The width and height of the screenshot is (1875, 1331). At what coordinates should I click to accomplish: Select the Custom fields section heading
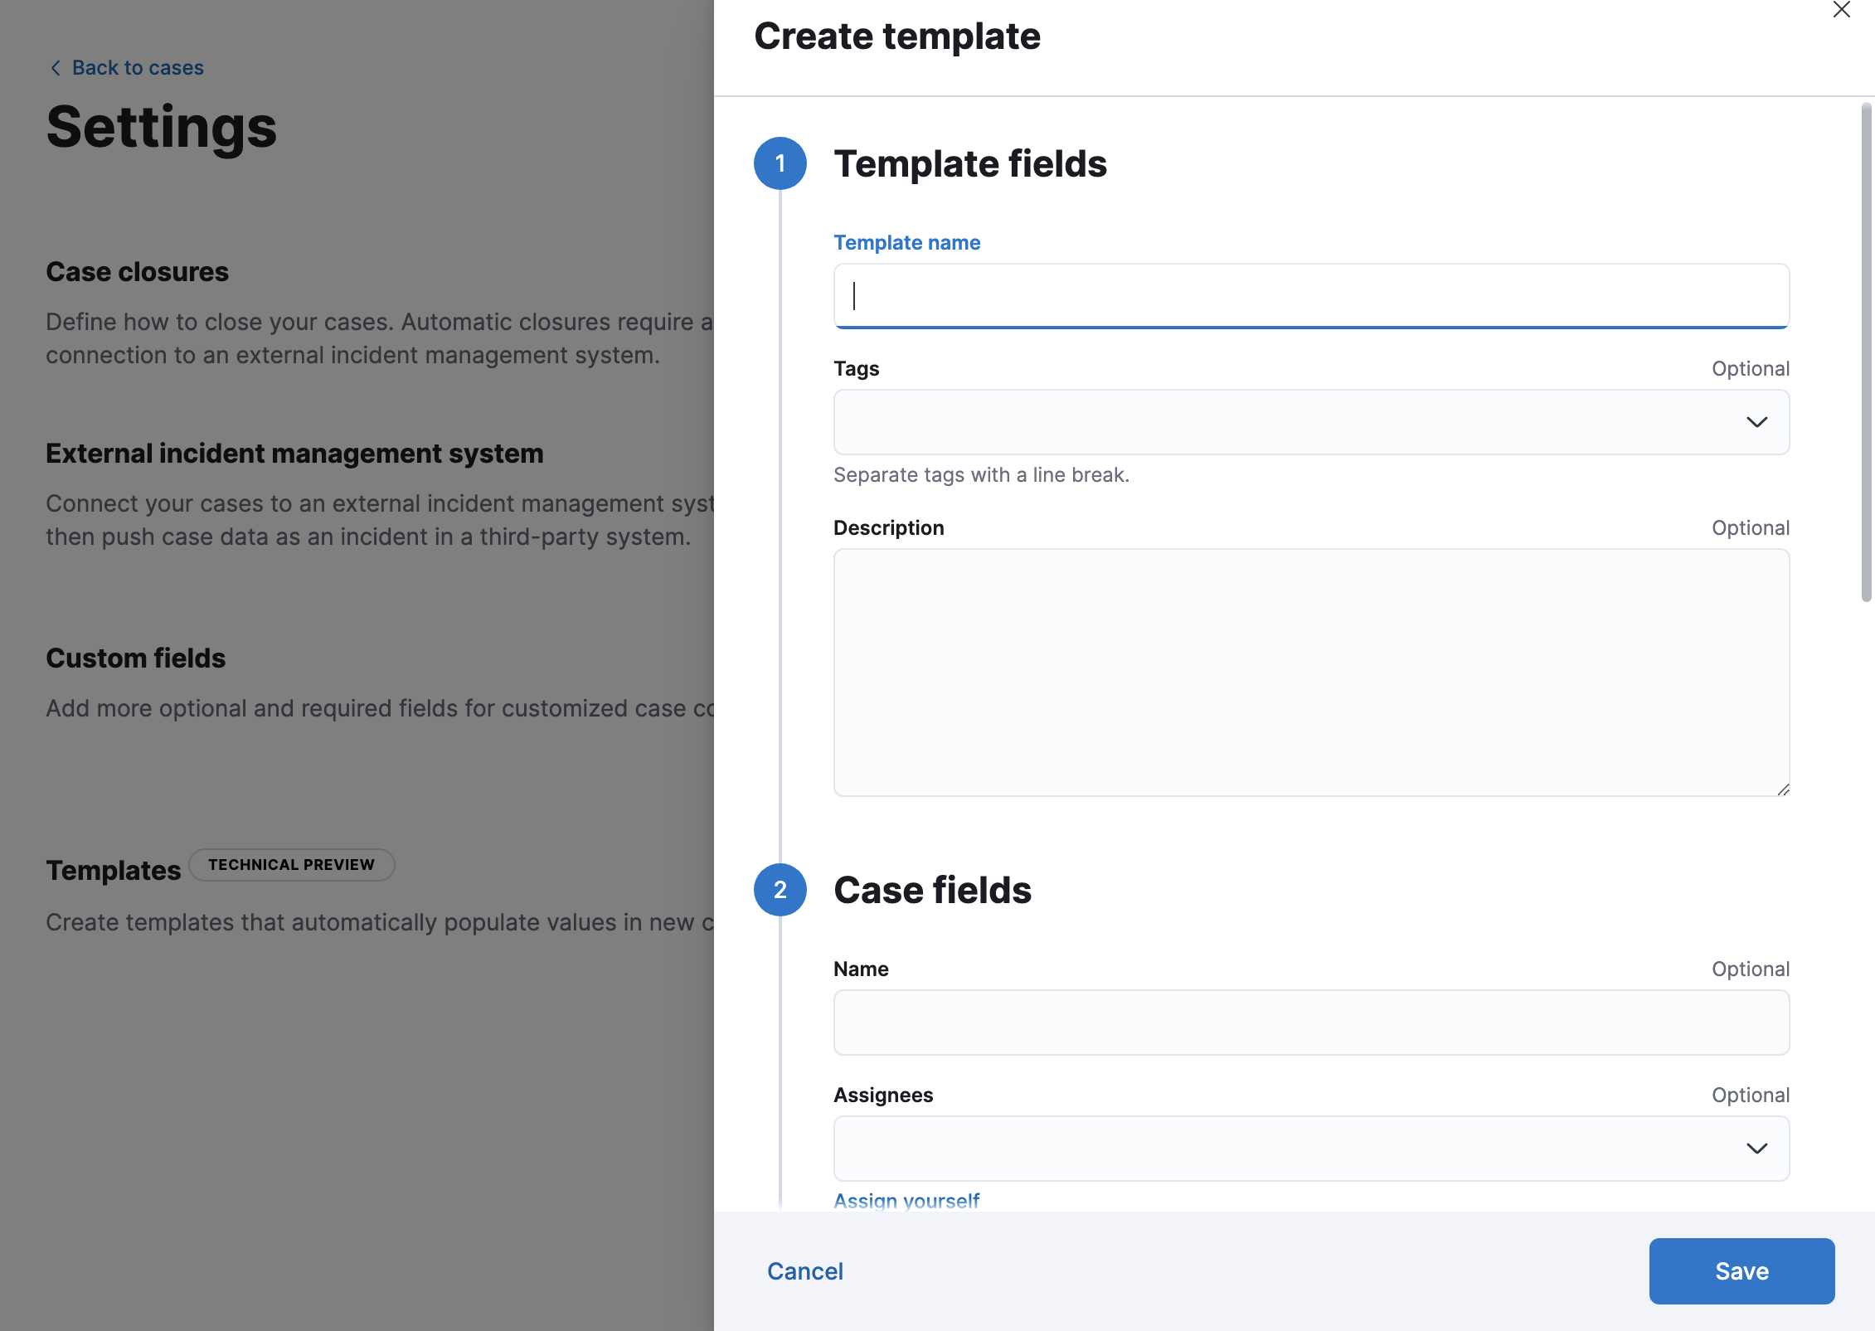pos(136,658)
